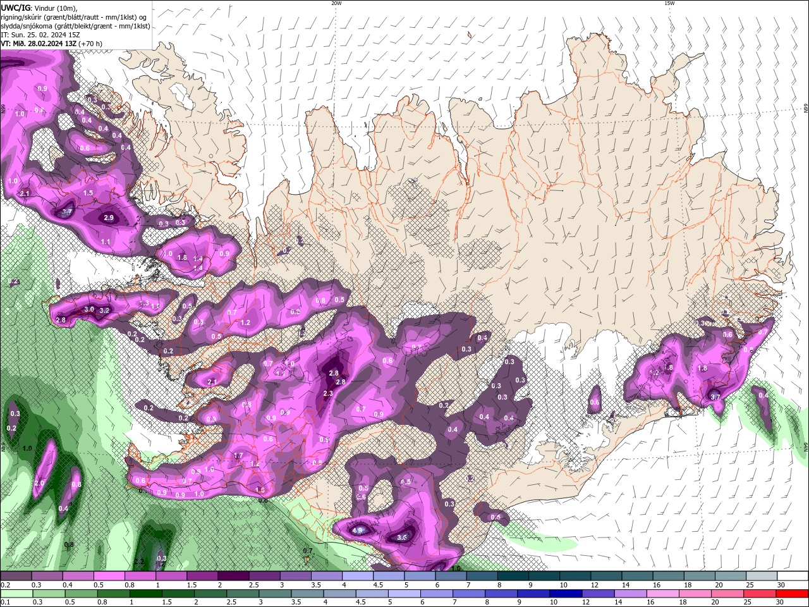Click the "0.2" label starting the upper scale
The width and height of the screenshot is (809, 607).
tap(6, 585)
